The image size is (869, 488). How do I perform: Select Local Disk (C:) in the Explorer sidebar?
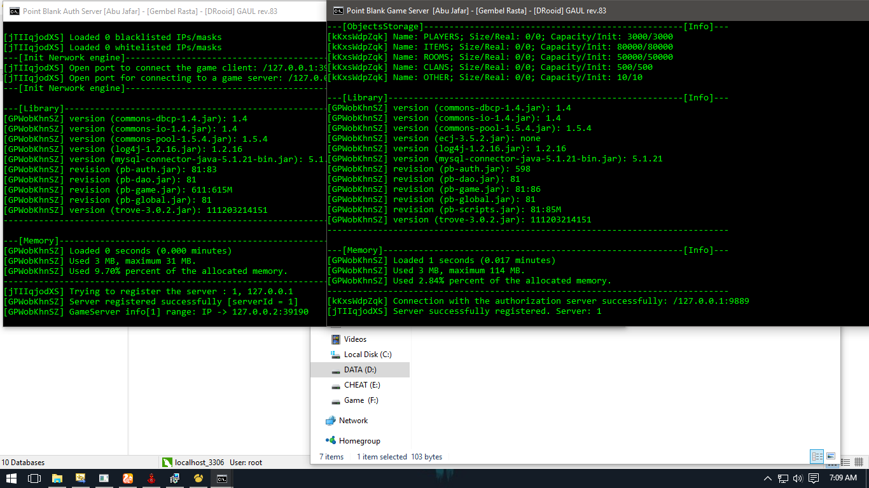point(368,355)
